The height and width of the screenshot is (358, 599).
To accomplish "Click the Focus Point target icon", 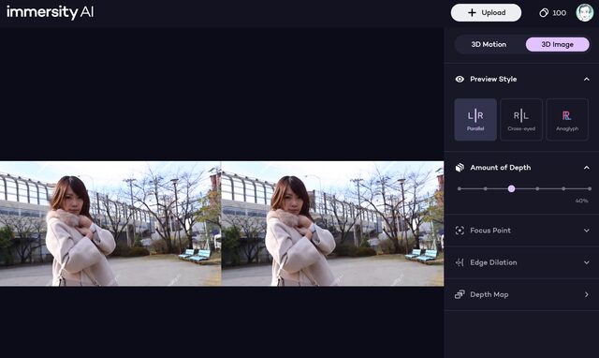I will point(460,231).
